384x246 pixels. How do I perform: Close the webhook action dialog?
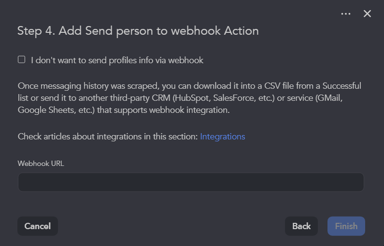click(367, 14)
